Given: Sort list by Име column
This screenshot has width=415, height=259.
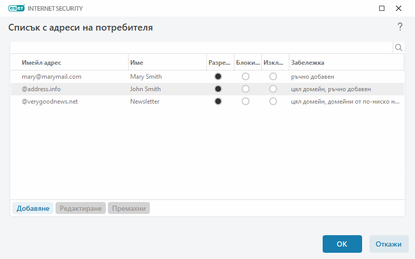Looking at the screenshot, I should click(166, 63).
